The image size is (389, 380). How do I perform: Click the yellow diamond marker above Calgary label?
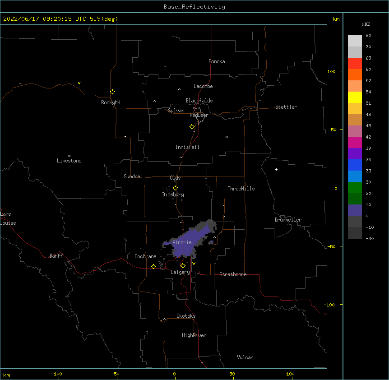[x=183, y=266]
